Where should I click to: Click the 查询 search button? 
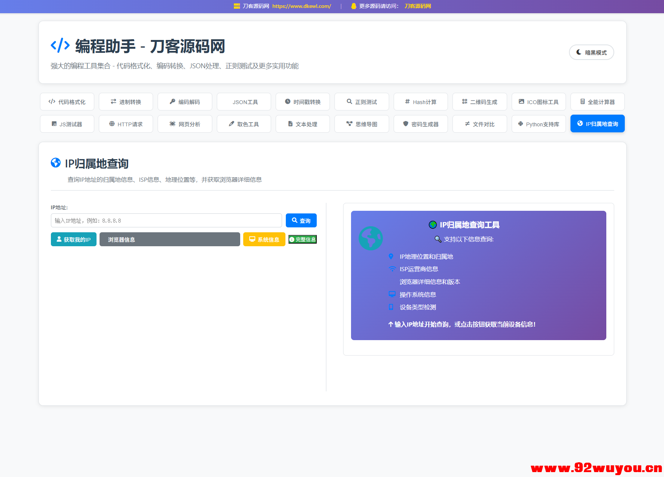pyautogui.click(x=301, y=220)
